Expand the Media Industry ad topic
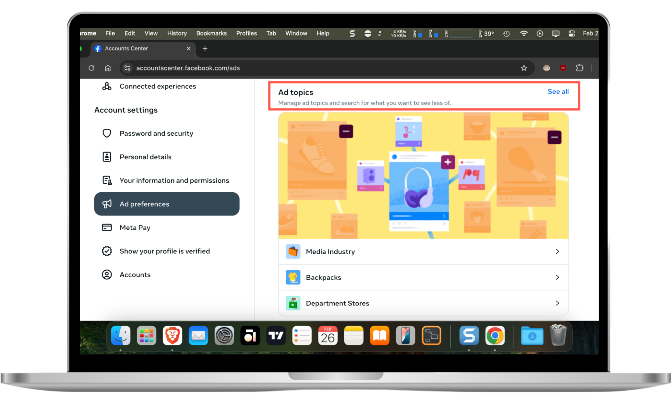Image resolution: width=672 pixels, height=403 pixels. (x=423, y=252)
